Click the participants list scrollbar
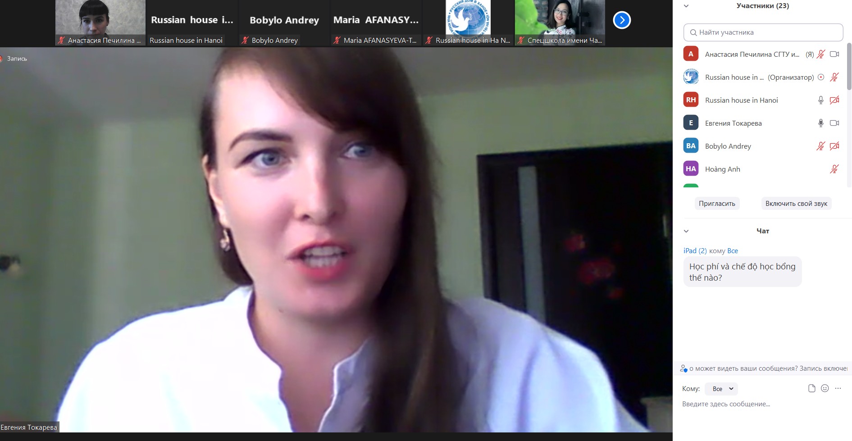Viewport: 852px width, 441px height. pyautogui.click(x=849, y=68)
